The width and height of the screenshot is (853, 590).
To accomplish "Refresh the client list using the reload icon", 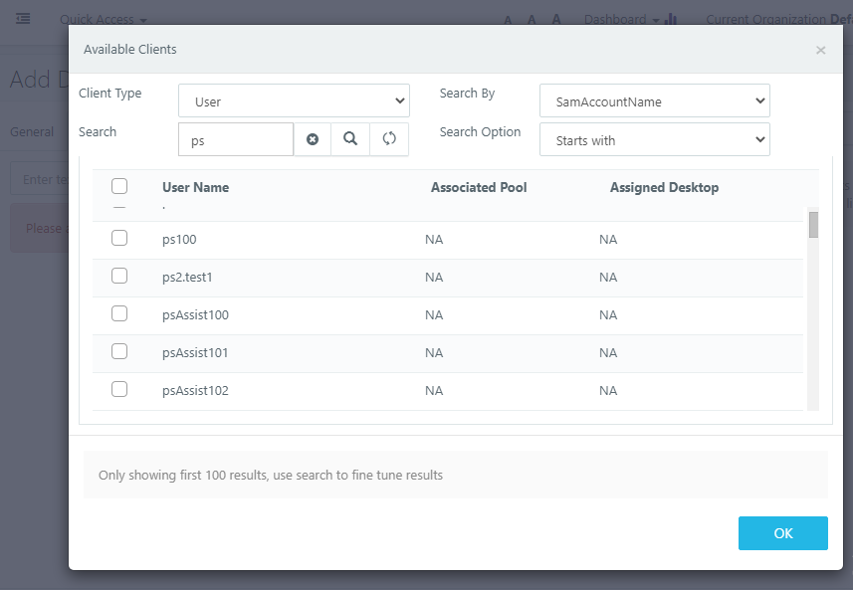I will [389, 139].
